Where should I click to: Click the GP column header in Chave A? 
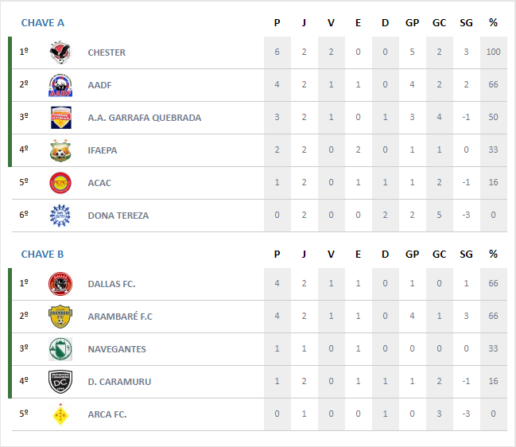coord(412,23)
